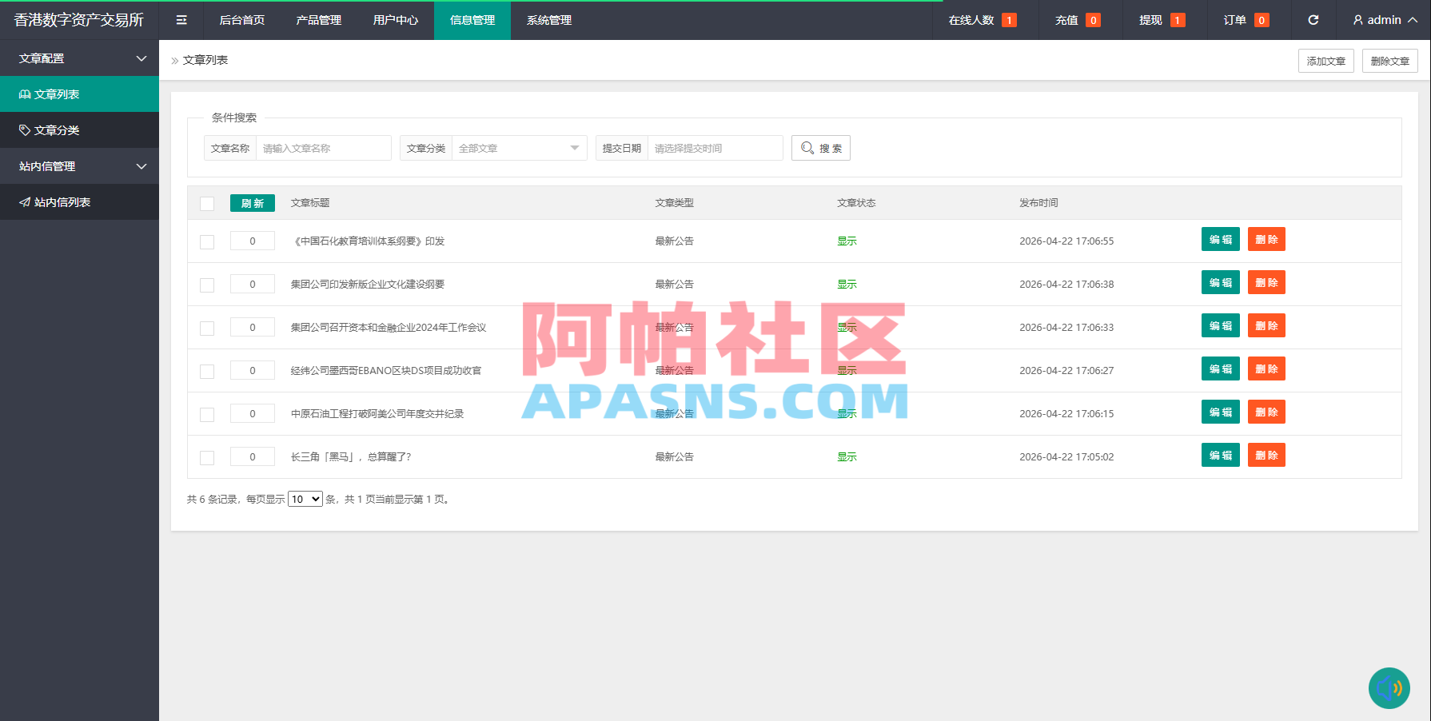Click 删除 for 长三角「黑马」，总算醒了?
The image size is (1431, 721).
pos(1266,455)
